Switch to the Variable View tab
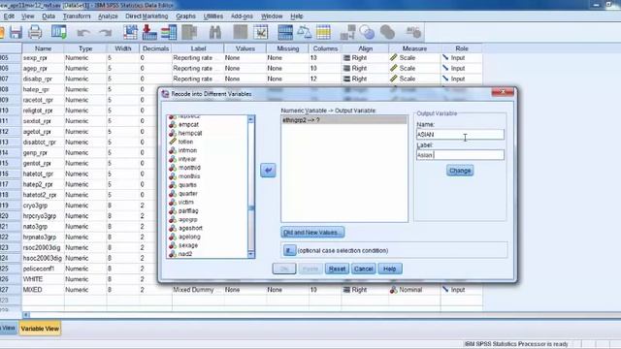 (40, 329)
